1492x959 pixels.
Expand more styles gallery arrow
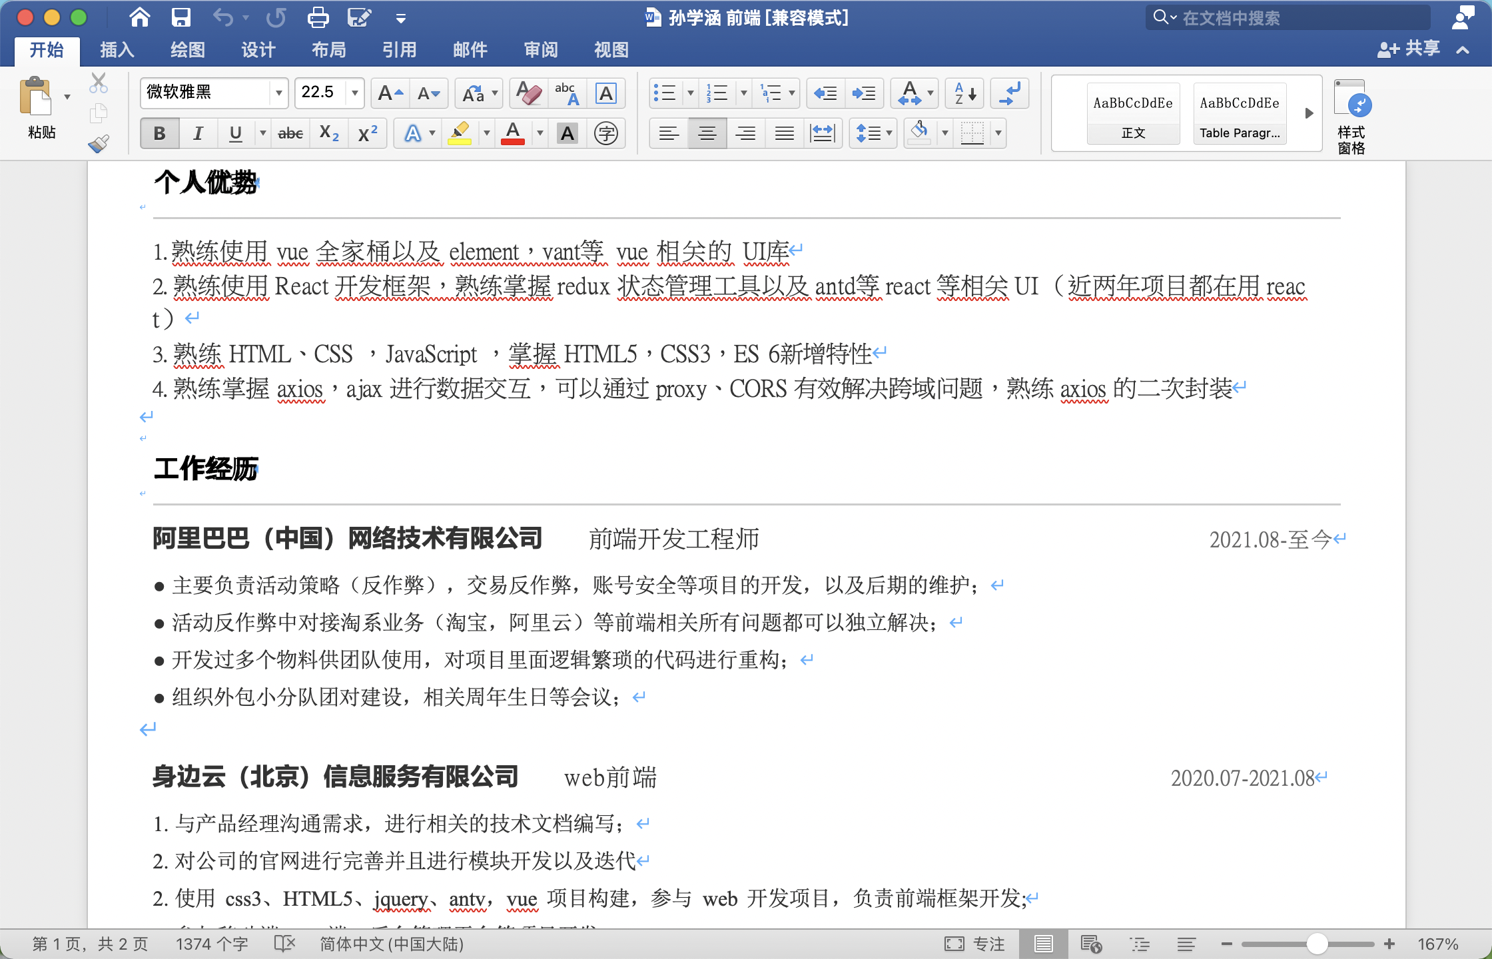click(1309, 113)
